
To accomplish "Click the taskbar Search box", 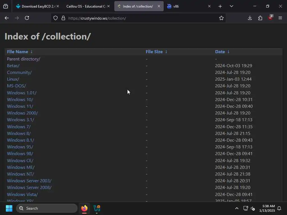I will (x=47, y=208).
